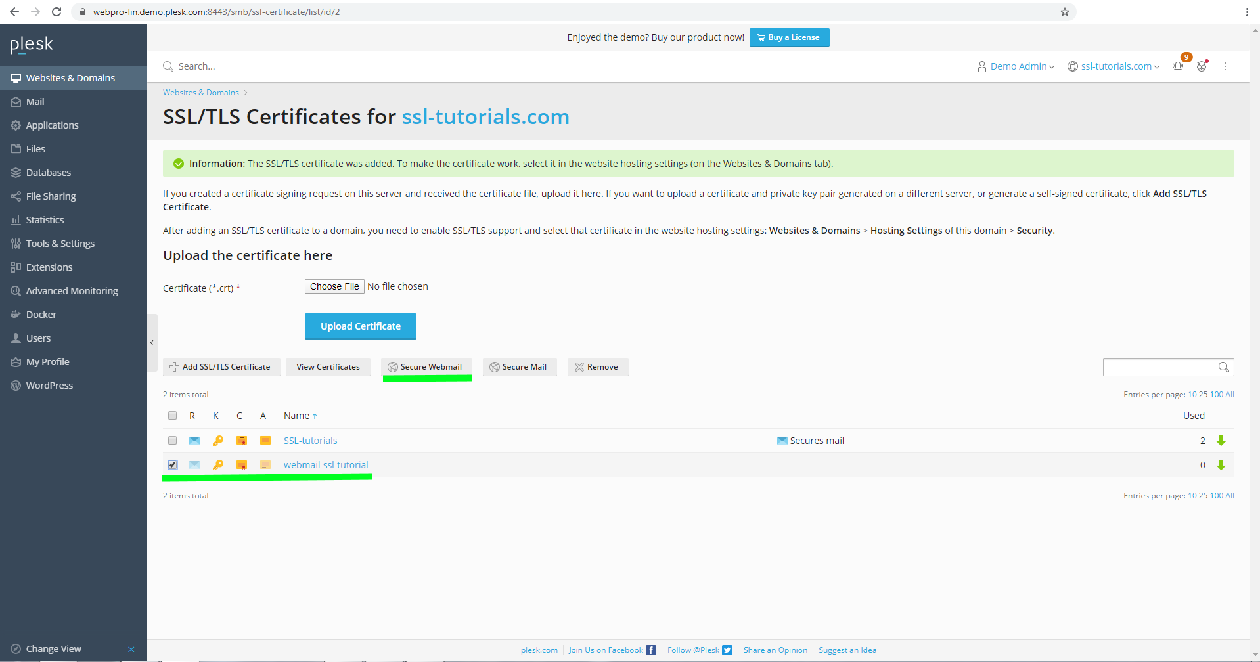Click the Facebook icon in footer
Viewport: 1260px width, 662px height.
651,650
